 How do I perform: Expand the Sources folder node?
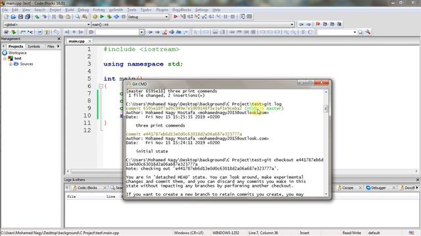(x=11, y=64)
